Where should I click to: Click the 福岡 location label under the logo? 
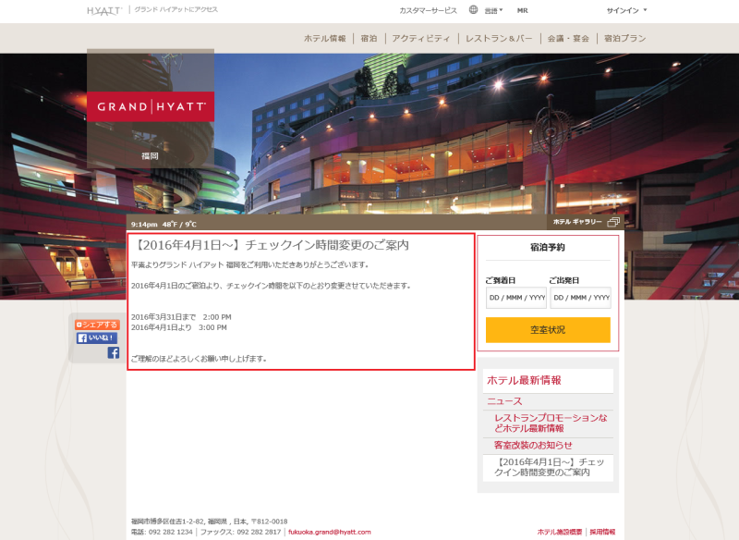point(150,155)
